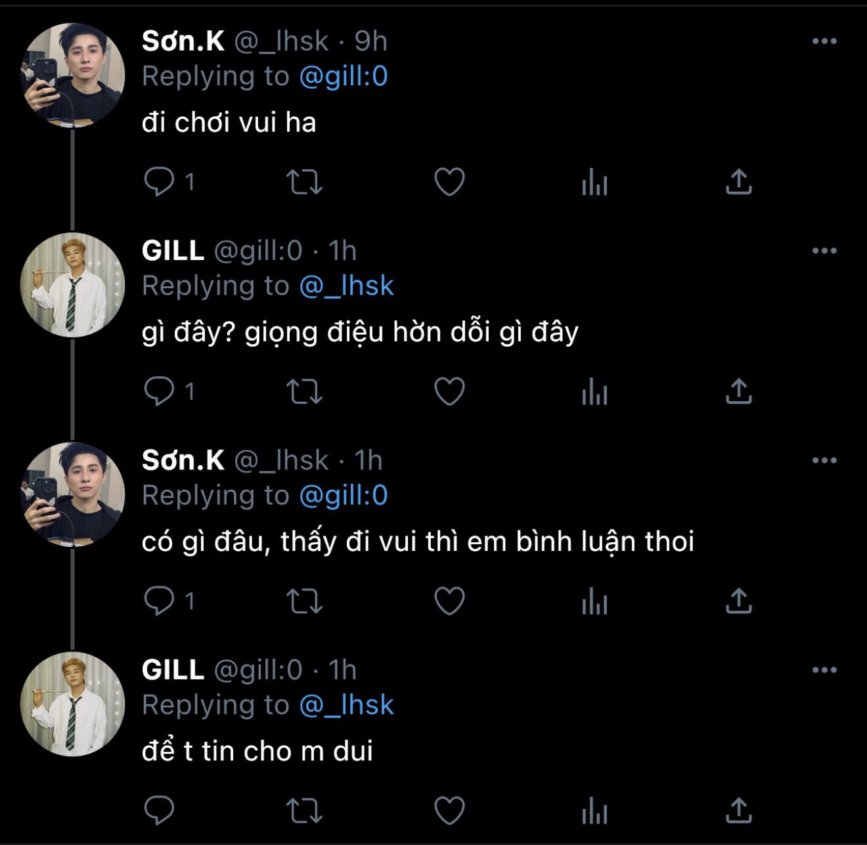Screen dimensions: 867x845
Task: Share the "đi chơi vui ha" tweet
Action: point(738,182)
